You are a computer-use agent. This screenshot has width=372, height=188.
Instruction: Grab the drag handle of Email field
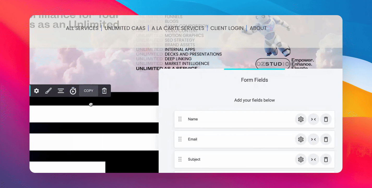point(180,139)
